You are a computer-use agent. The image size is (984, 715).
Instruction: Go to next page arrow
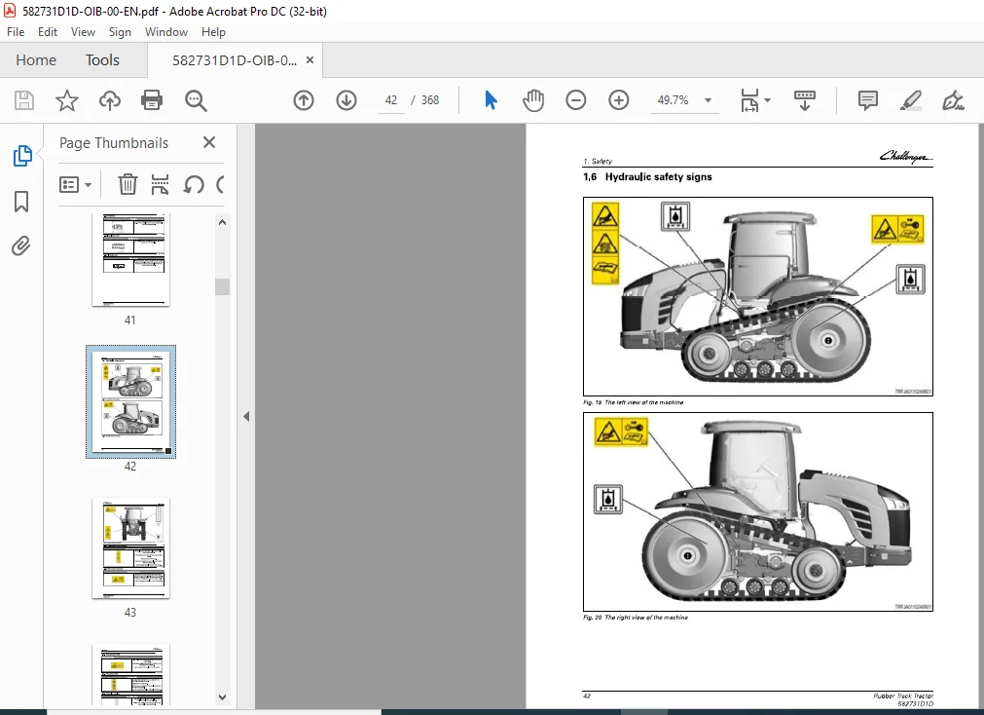click(x=346, y=100)
